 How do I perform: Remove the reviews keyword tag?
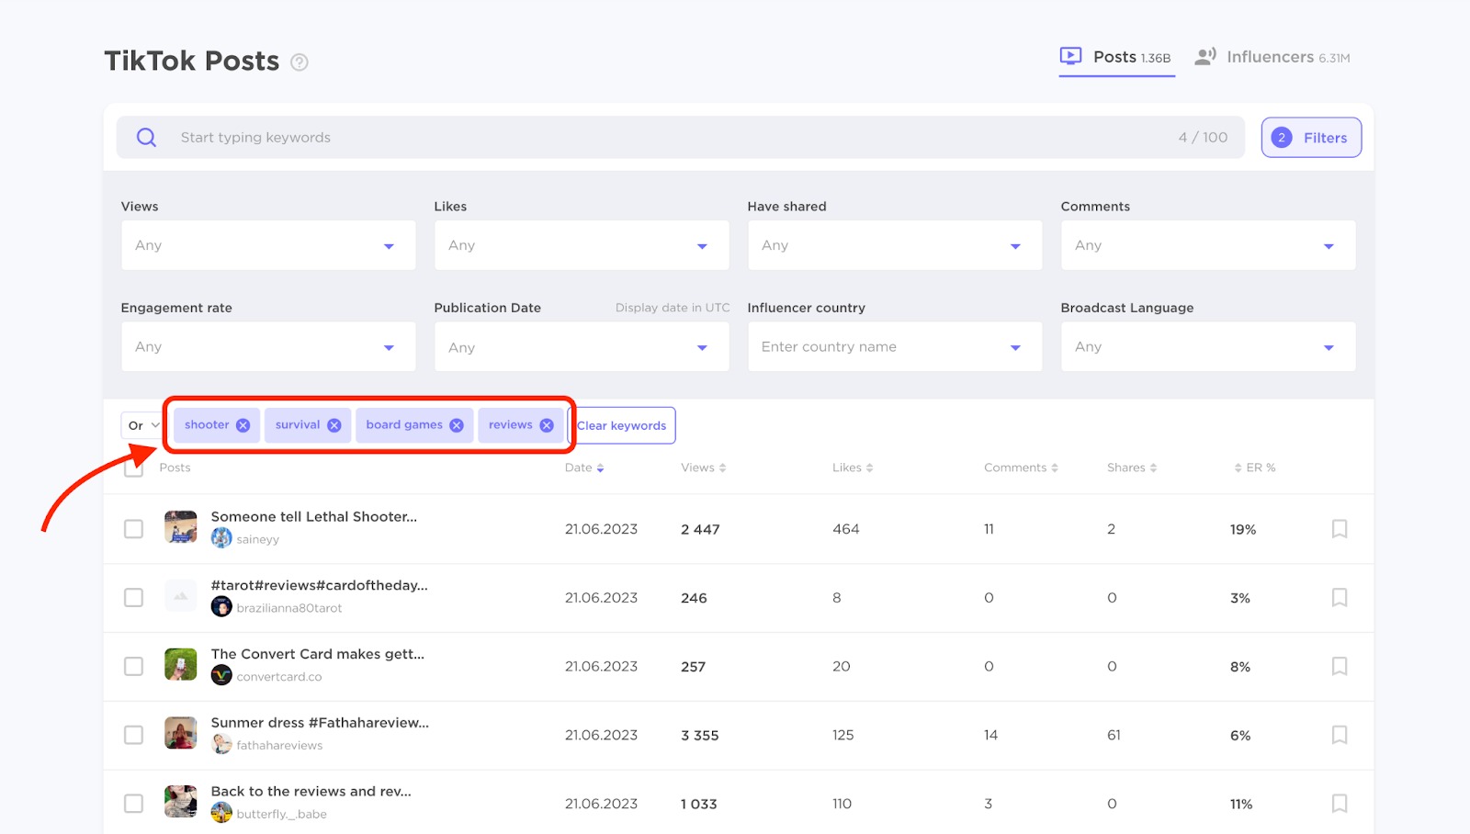(547, 425)
